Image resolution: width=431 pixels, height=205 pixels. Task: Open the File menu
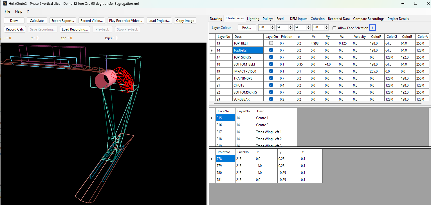(x=7, y=11)
